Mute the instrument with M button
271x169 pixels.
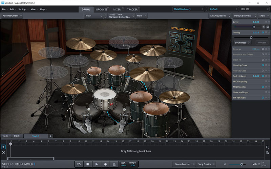[268, 27]
